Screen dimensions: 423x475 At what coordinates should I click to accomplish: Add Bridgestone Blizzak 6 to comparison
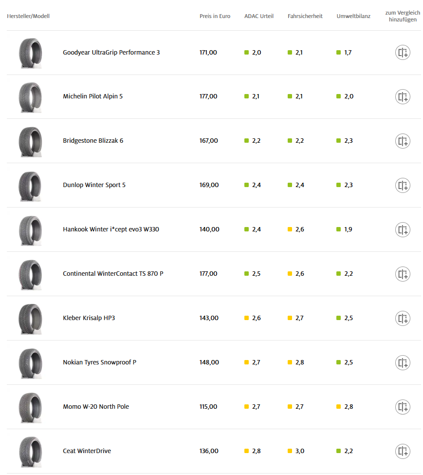[403, 141]
